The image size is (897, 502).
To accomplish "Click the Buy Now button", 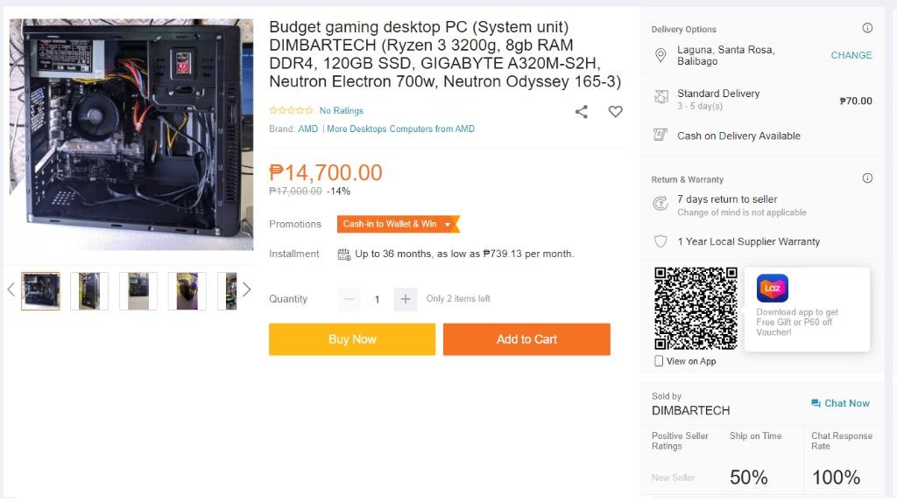I will click(351, 339).
